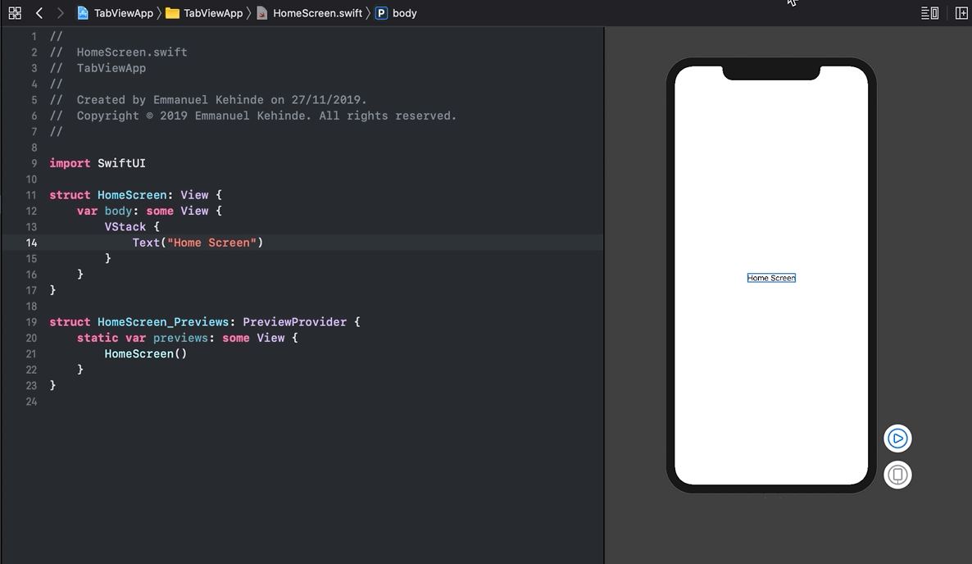Viewport: 972px width, 564px height.
Task: Click Created by comment on line 5
Action: pos(208,100)
